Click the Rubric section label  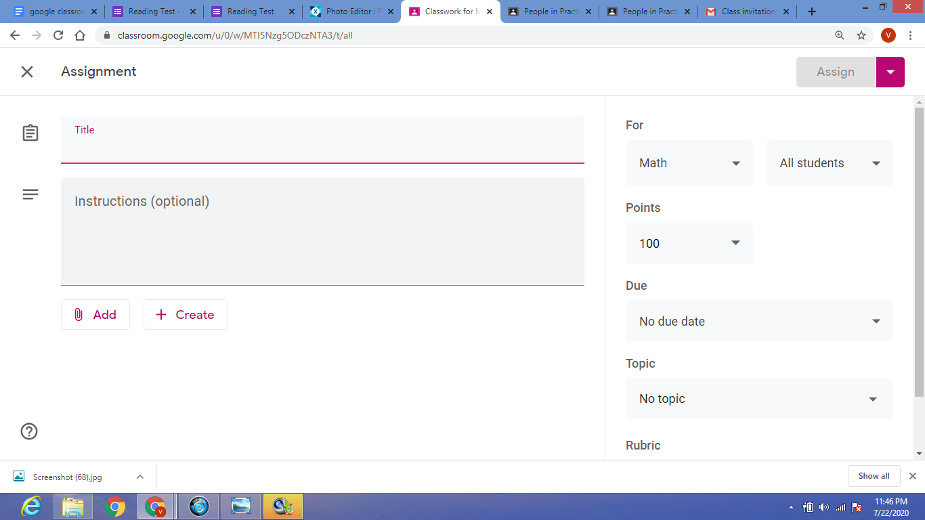(x=643, y=446)
